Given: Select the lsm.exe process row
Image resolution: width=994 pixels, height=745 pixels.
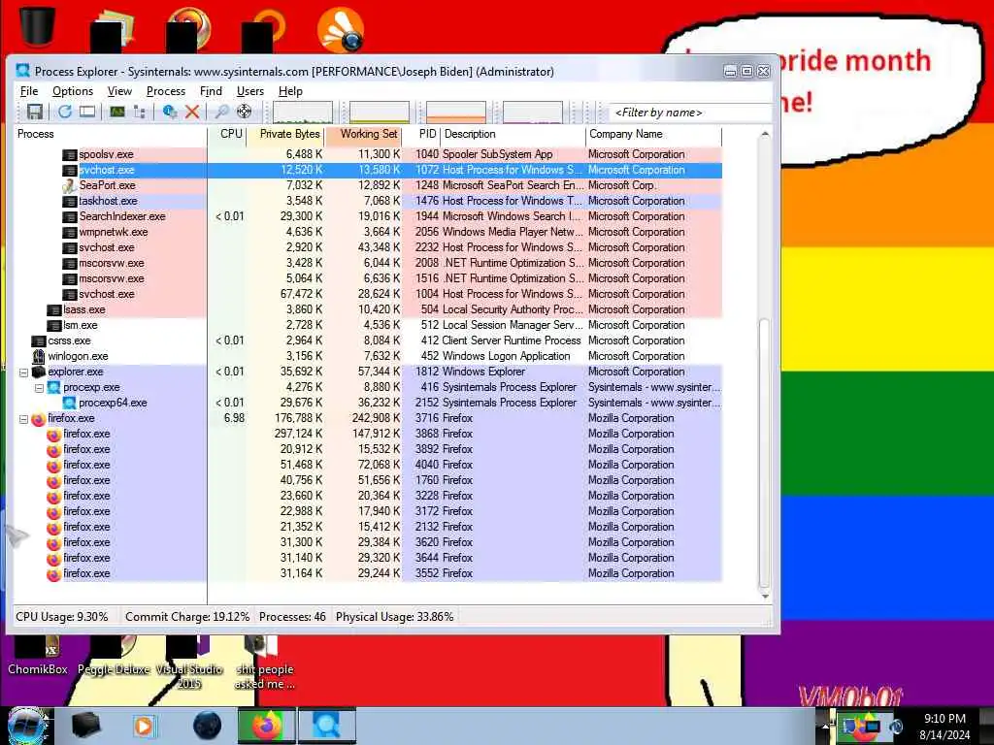Looking at the screenshot, I should 368,325.
